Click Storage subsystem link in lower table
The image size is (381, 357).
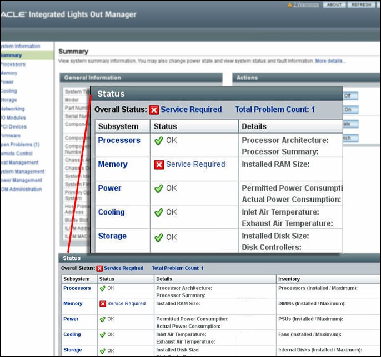(x=72, y=350)
